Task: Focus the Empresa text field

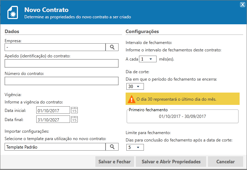Action: point(55,47)
